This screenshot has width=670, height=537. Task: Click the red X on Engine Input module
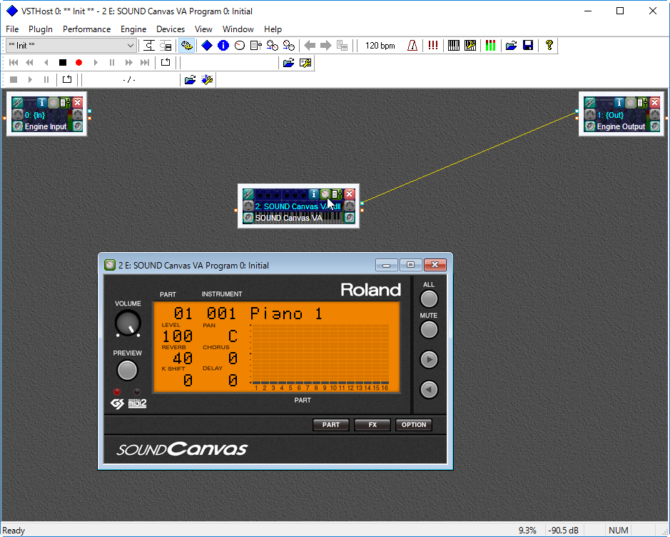[x=77, y=103]
